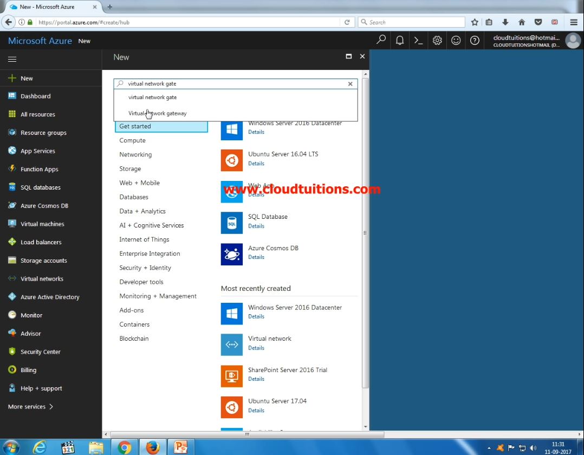
Task: Select Data + Analytics category
Action: tap(142, 211)
